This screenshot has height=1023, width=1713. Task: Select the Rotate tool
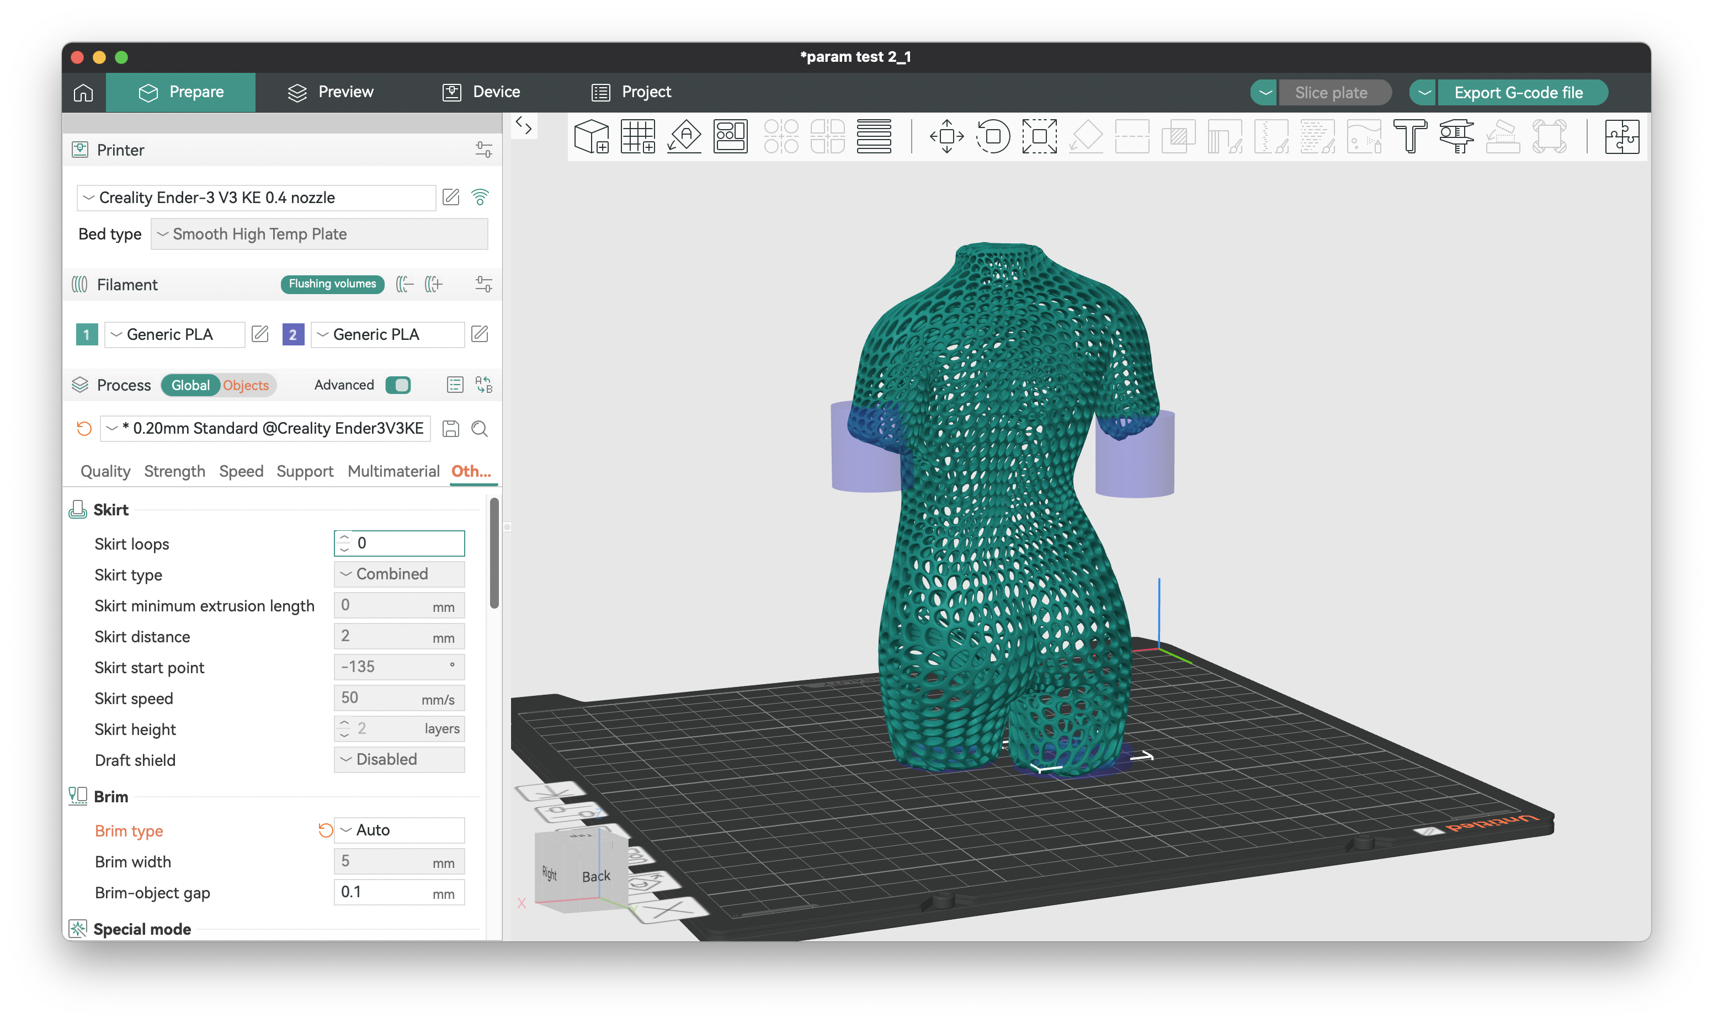click(x=993, y=136)
